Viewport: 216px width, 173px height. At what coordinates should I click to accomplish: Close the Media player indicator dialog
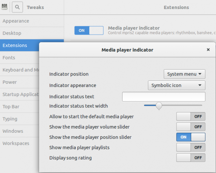[x=208, y=50]
